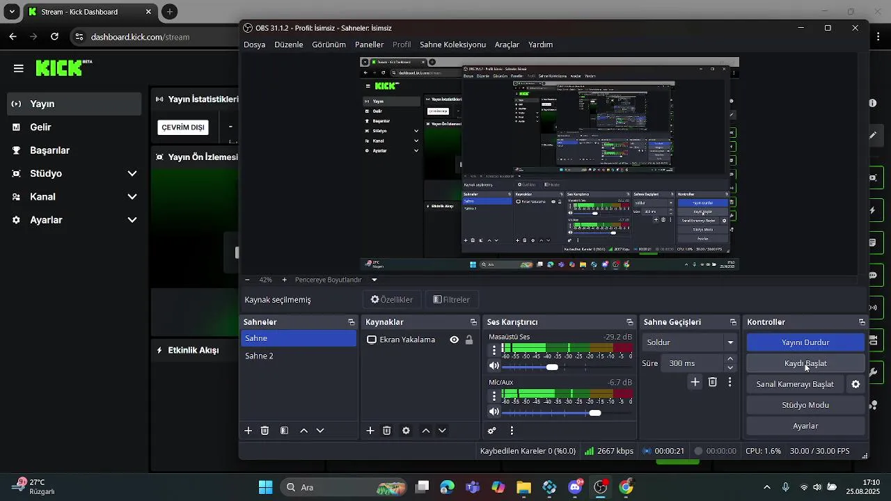Mute the Masaüstü Ses channel

point(494,366)
